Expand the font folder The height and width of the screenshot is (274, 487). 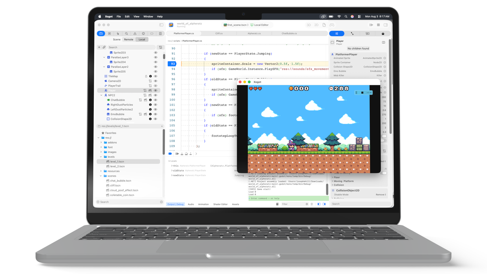101,147
